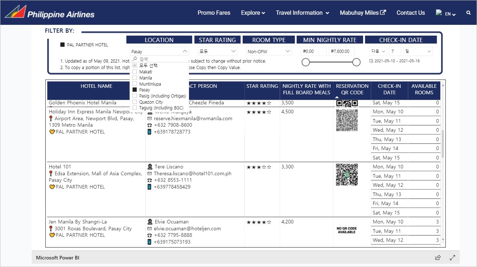The height and width of the screenshot is (267, 477).
Task: Sort by Hotel Name column header
Action: [x=96, y=86]
